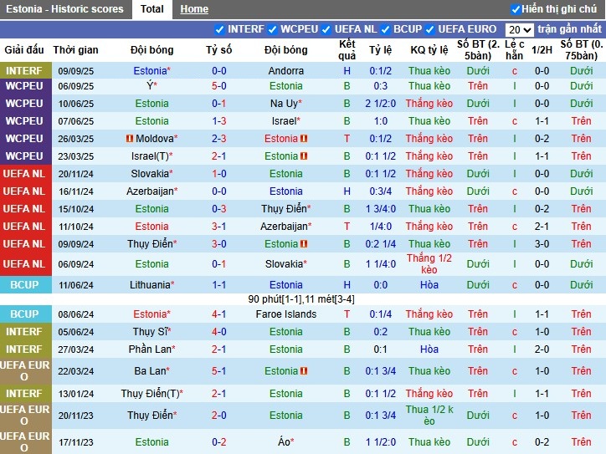The image size is (606, 454).
Task: Toggle the Hiển thị ghi chú checkbox
Action: (x=516, y=9)
